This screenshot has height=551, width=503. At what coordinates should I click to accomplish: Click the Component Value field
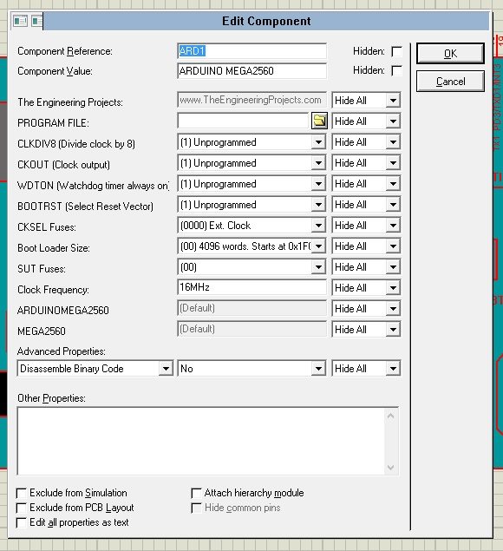[x=251, y=71]
